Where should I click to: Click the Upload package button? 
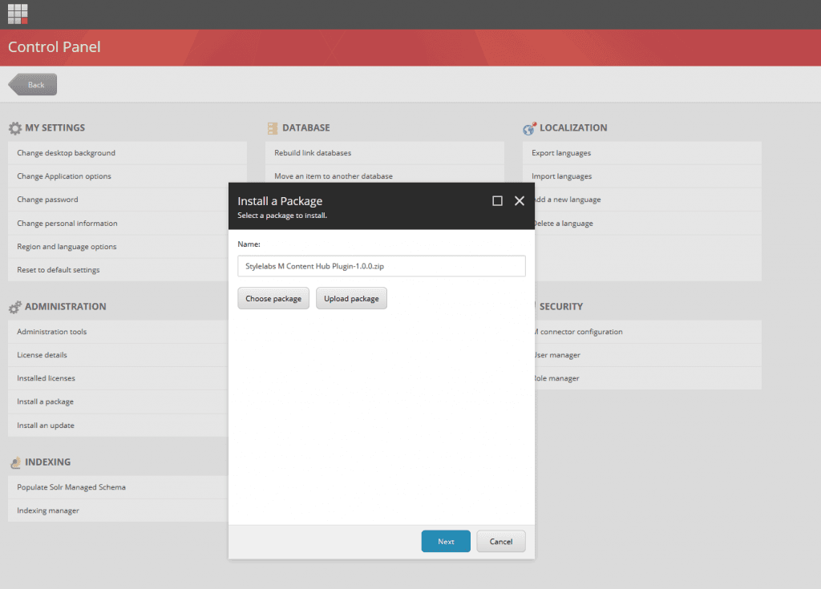(x=351, y=299)
